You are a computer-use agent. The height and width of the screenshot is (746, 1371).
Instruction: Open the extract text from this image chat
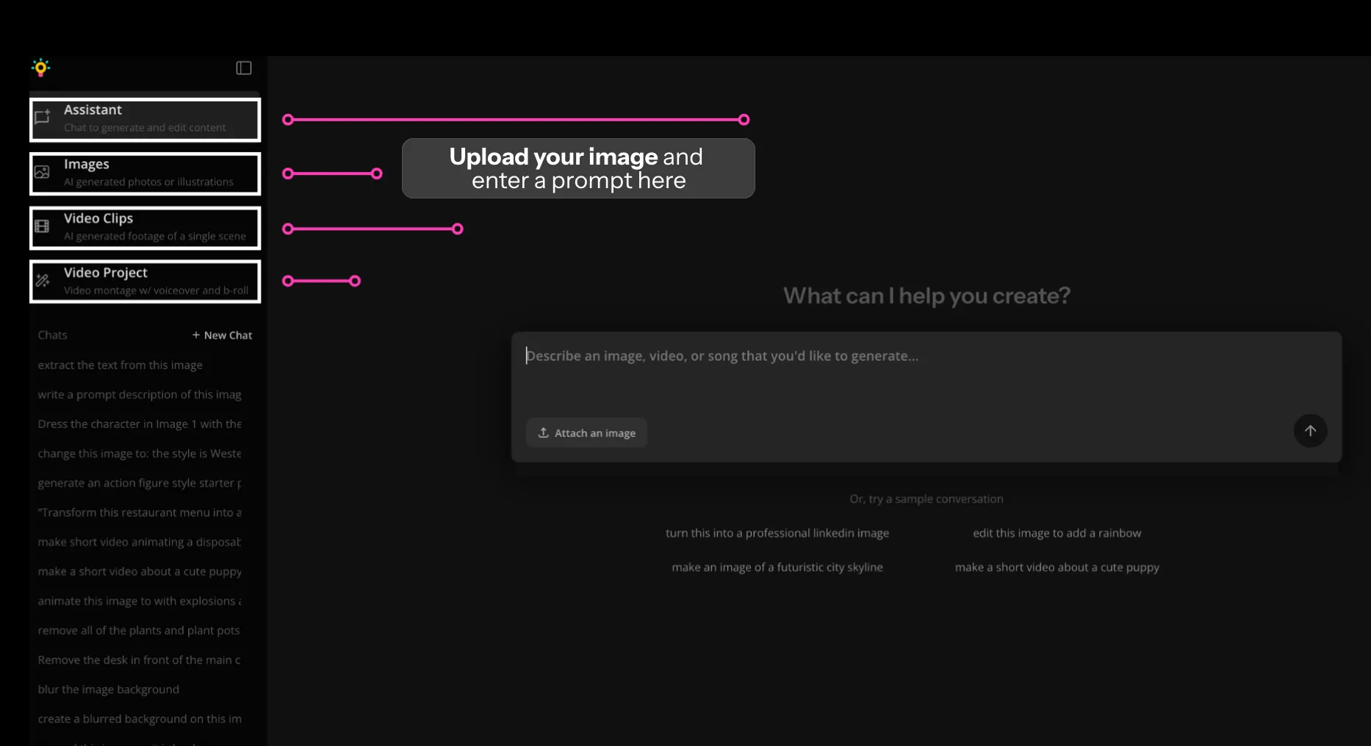120,365
